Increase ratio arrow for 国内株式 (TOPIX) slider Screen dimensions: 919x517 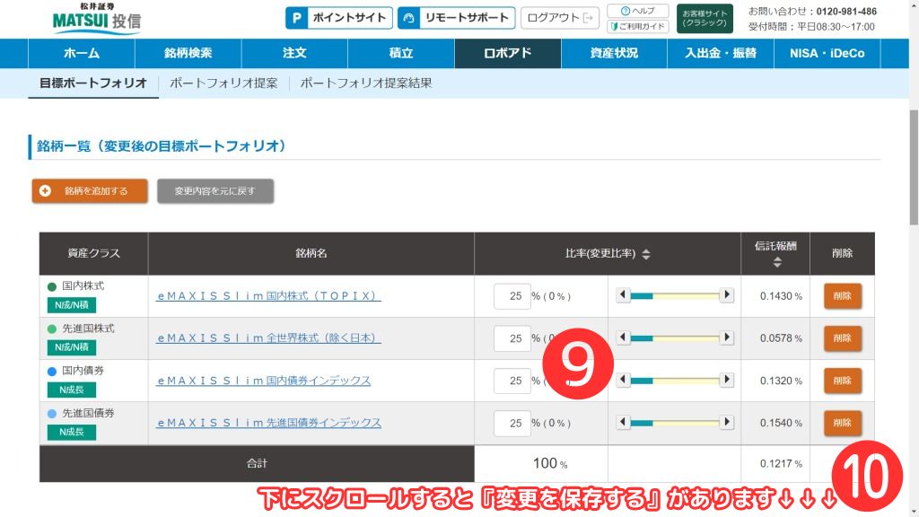point(727,294)
